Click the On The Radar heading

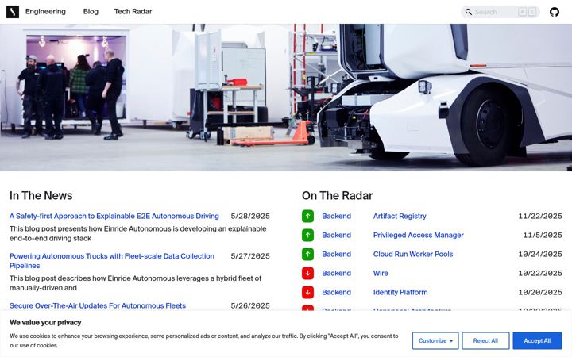337,196
